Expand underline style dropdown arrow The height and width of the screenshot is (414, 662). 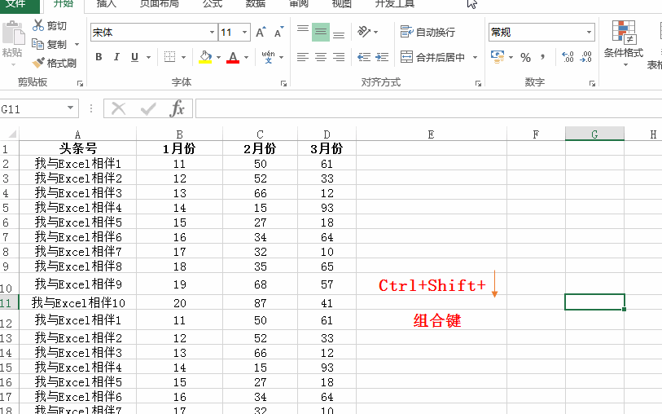click(149, 57)
